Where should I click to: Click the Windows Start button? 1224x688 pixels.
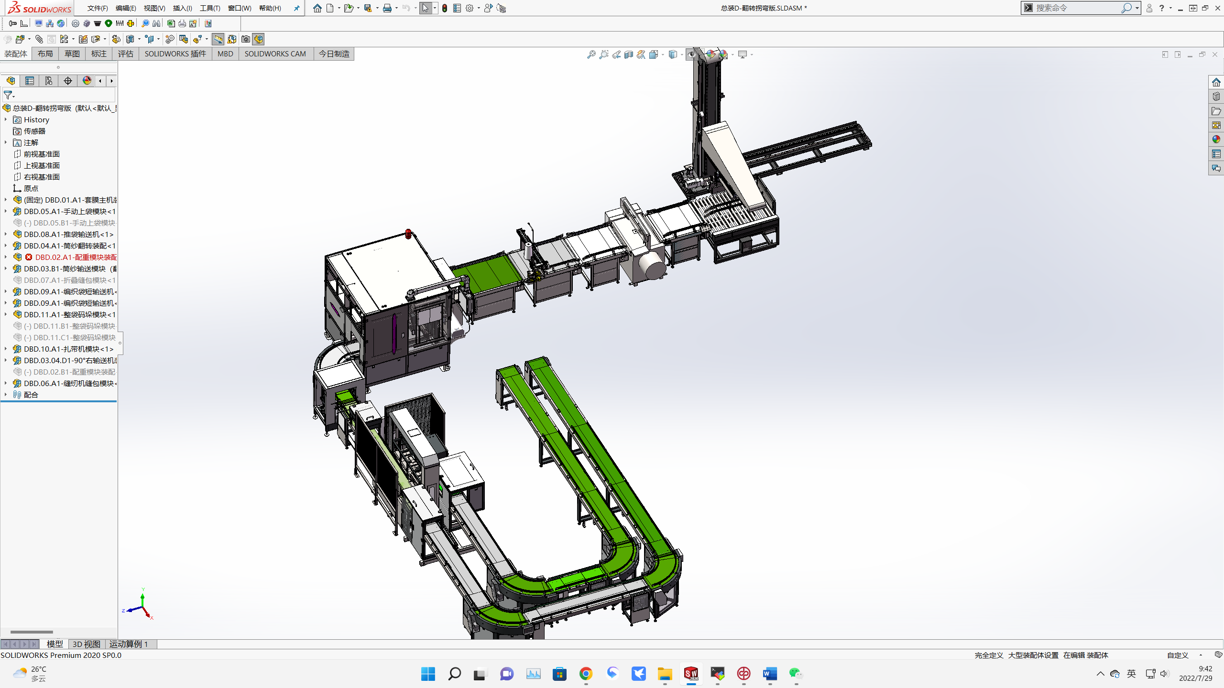pyautogui.click(x=428, y=674)
